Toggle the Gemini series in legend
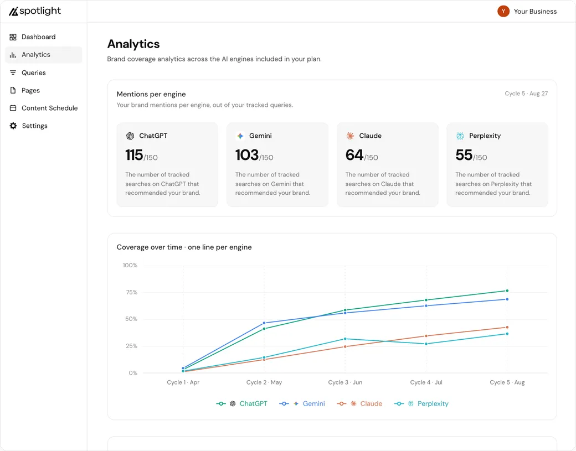This screenshot has height=451, width=576. 302,403
